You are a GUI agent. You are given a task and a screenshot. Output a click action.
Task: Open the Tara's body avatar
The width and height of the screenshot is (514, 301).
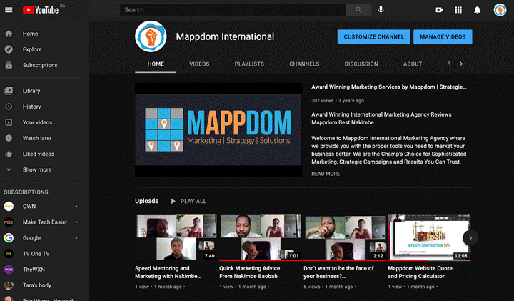[x=9, y=285]
